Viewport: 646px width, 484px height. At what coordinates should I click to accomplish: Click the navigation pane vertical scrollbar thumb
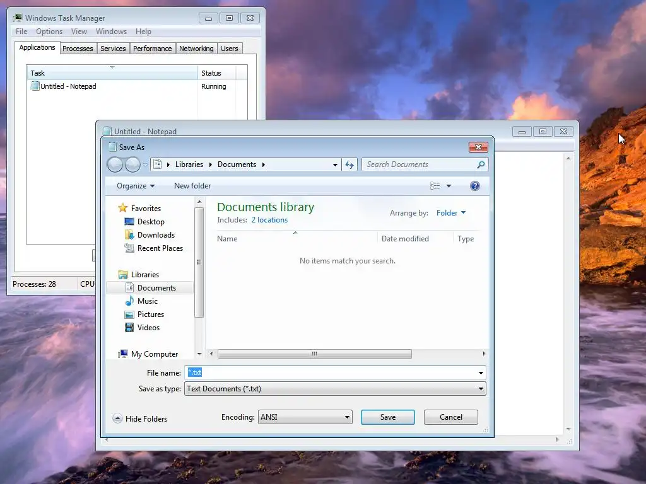pos(199,263)
